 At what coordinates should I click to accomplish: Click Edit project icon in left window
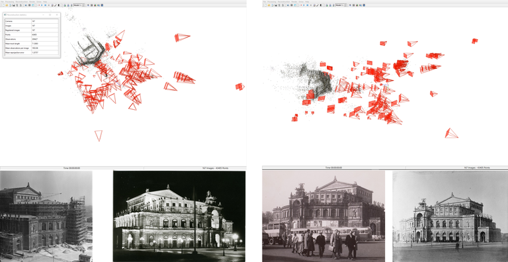[10, 5]
